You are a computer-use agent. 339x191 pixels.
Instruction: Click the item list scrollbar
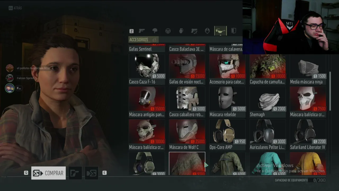330,92
